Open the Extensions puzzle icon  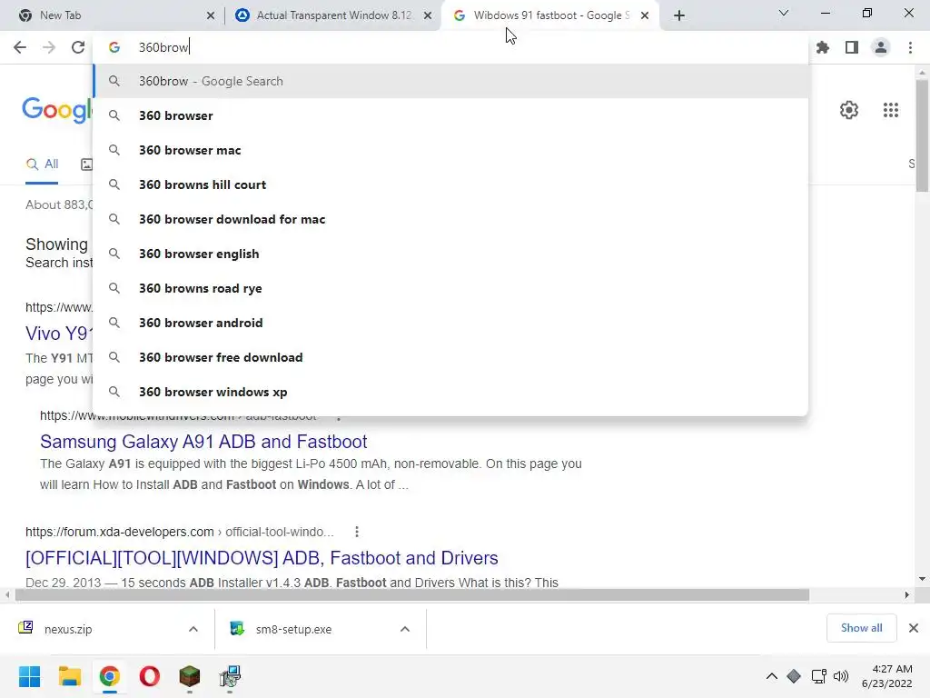click(x=823, y=47)
